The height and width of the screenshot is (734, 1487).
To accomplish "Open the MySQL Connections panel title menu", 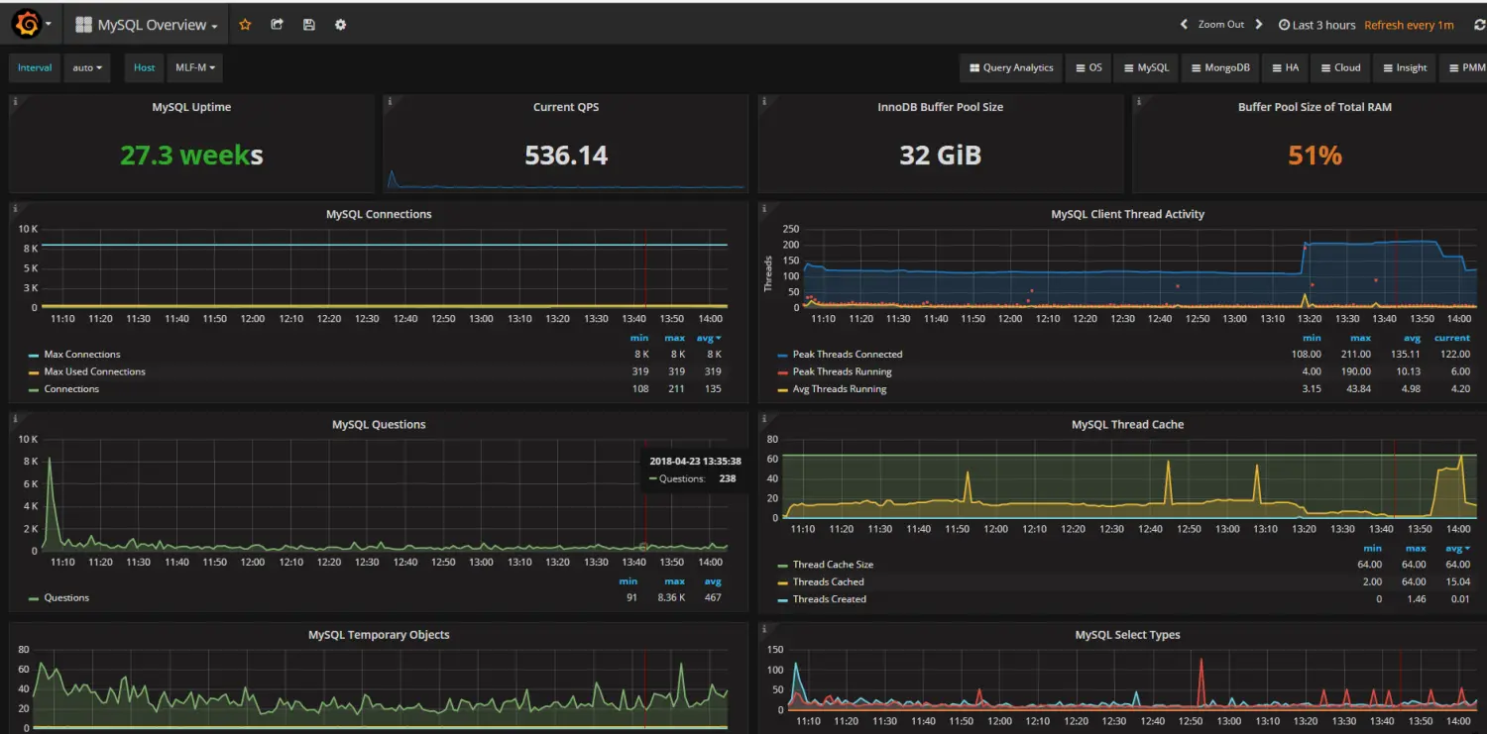I will (x=379, y=214).
